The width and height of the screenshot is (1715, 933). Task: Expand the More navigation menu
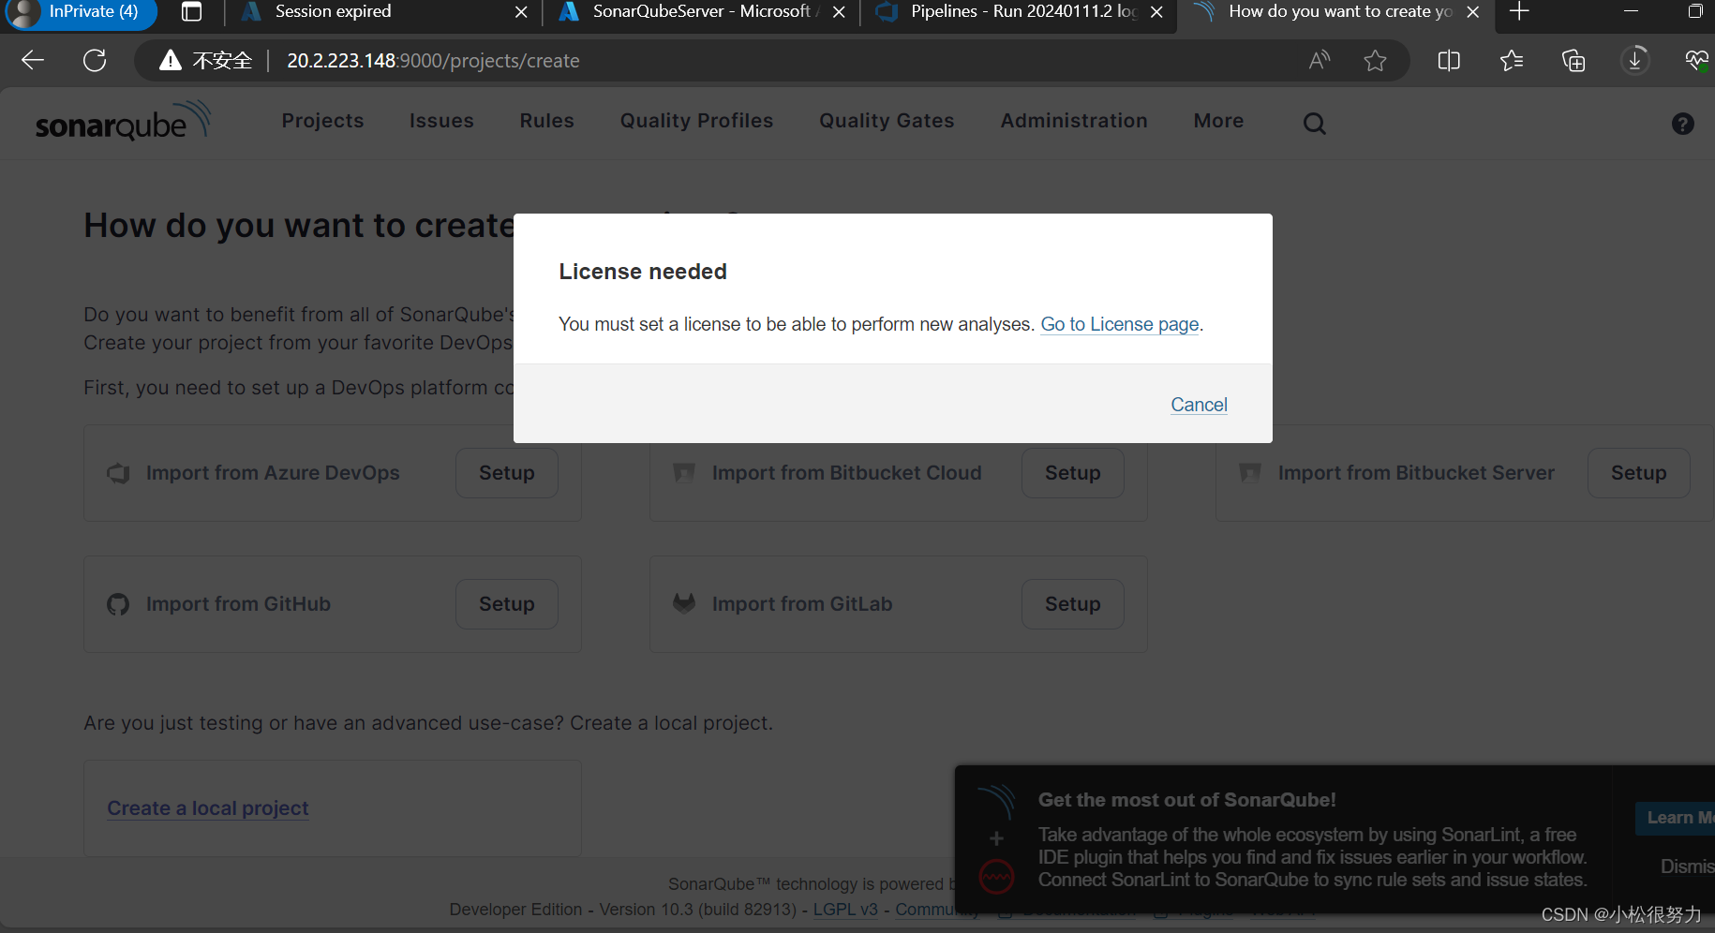(1218, 121)
